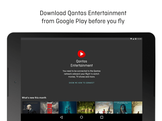Tap the message about connecting to the Qantas network
This screenshot has height=121, width=162.
click(x=82, y=74)
